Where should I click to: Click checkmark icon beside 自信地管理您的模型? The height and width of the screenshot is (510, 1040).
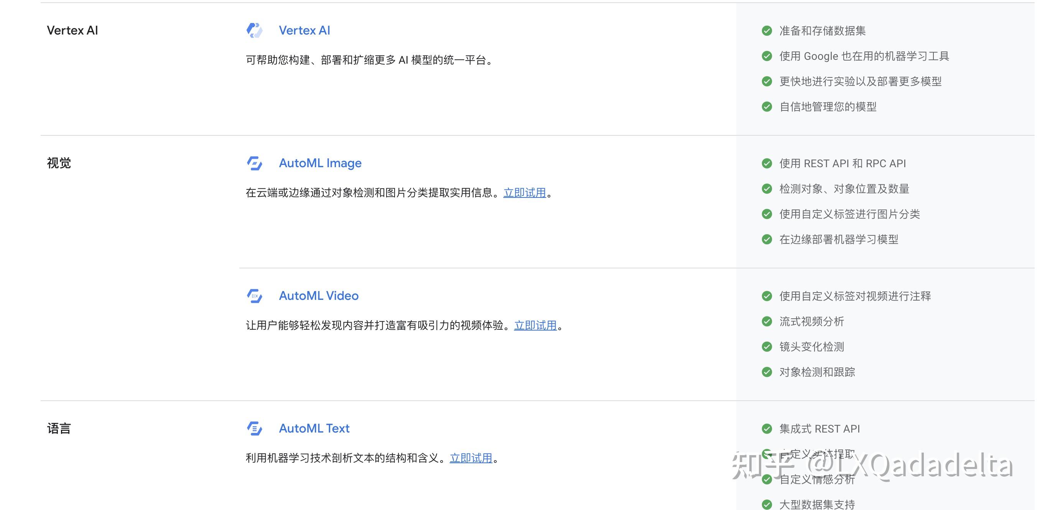tap(767, 107)
